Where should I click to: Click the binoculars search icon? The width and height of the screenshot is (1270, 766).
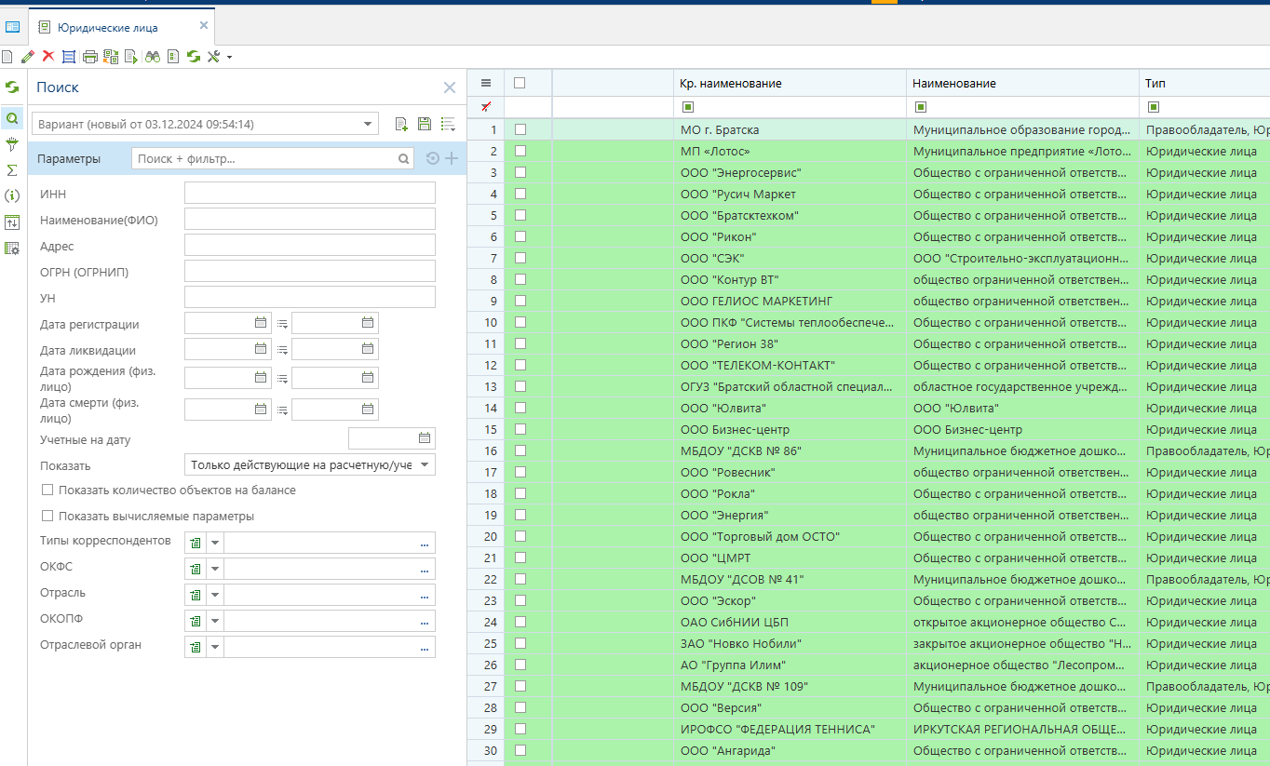tap(153, 57)
